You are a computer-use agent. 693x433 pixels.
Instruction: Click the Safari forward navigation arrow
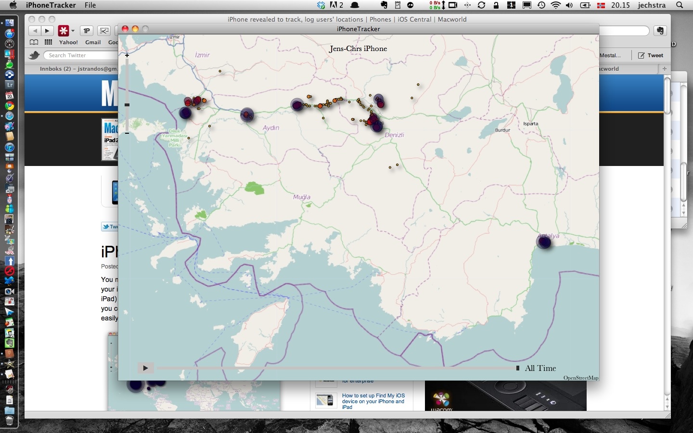[47, 31]
